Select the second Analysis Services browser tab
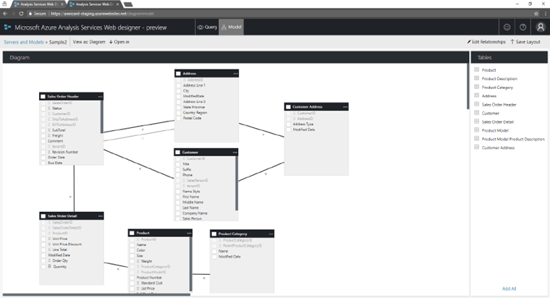This screenshot has height=298, width=550. pyautogui.click(x=94, y=4)
